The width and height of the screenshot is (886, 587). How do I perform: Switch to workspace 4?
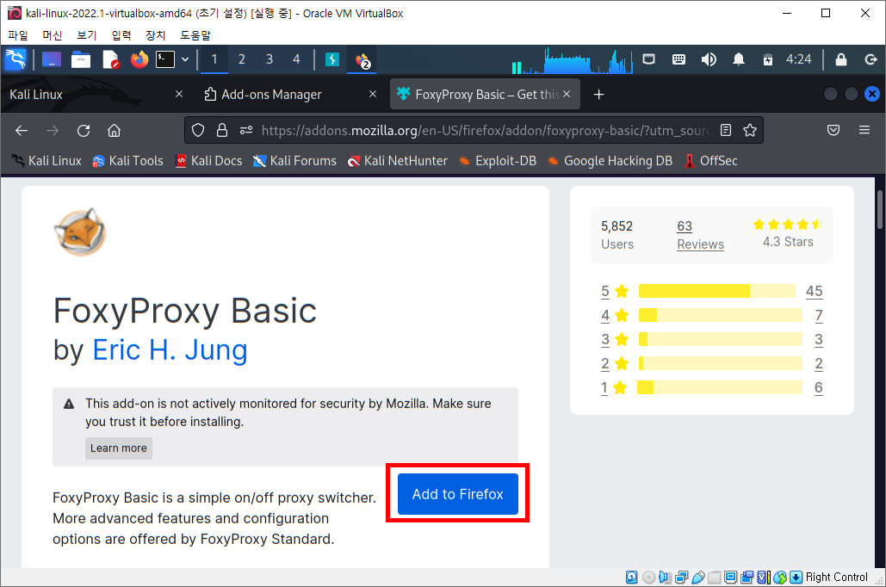pyautogui.click(x=296, y=59)
